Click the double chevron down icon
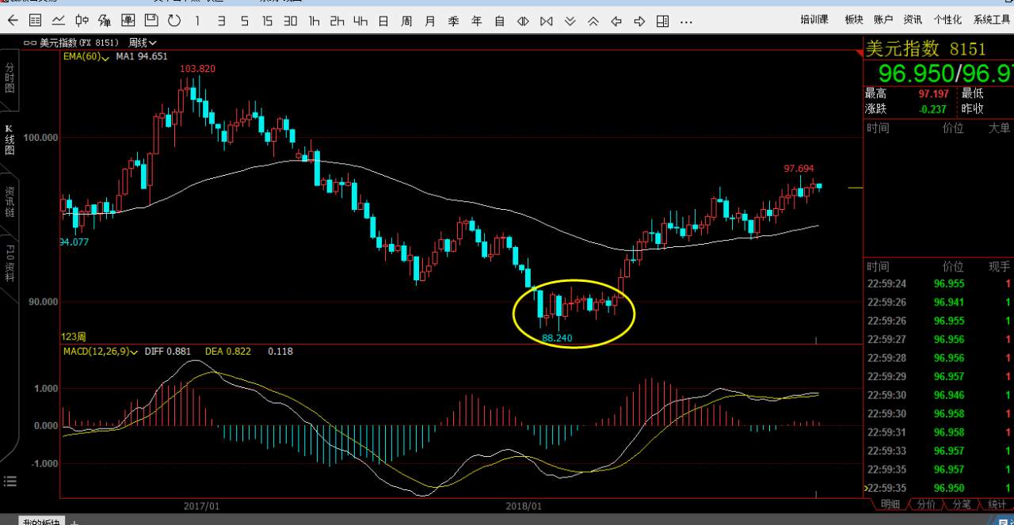Screen dimensions: 1014x525 click(x=570, y=21)
